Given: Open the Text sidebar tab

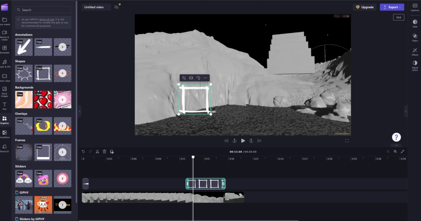Looking at the screenshot, I should tap(5, 106).
